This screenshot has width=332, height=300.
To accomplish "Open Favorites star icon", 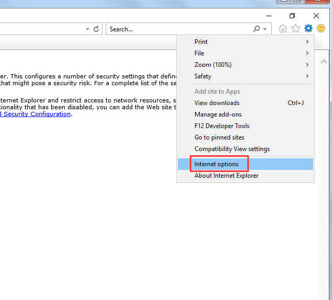I will tap(295, 28).
